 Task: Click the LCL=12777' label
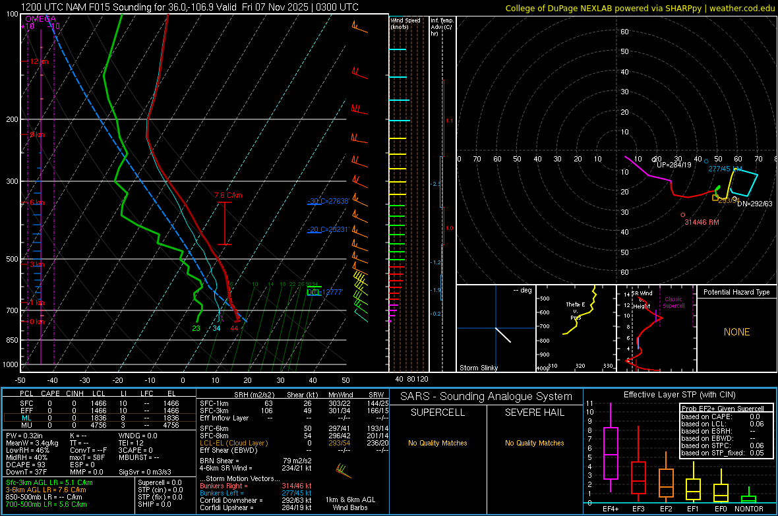click(x=325, y=292)
